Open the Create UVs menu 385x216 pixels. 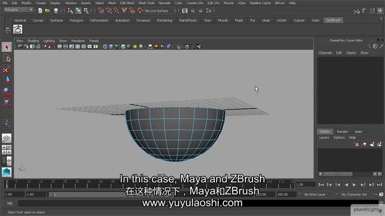[195, 3]
